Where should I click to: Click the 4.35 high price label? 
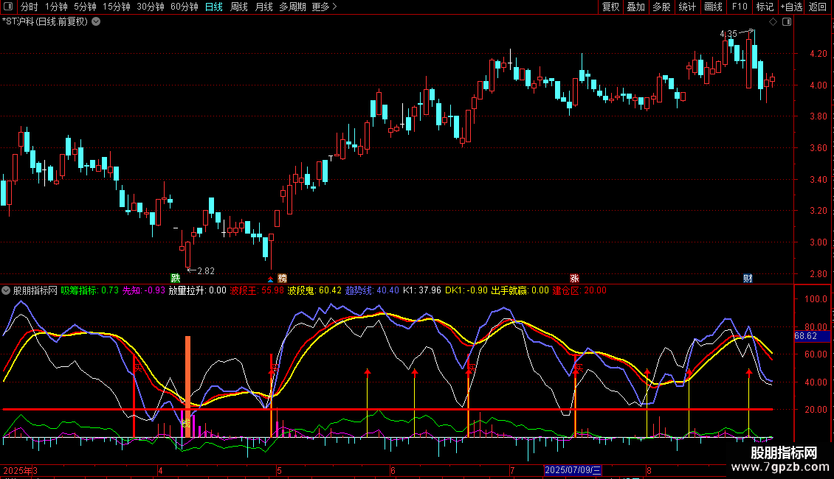click(728, 34)
